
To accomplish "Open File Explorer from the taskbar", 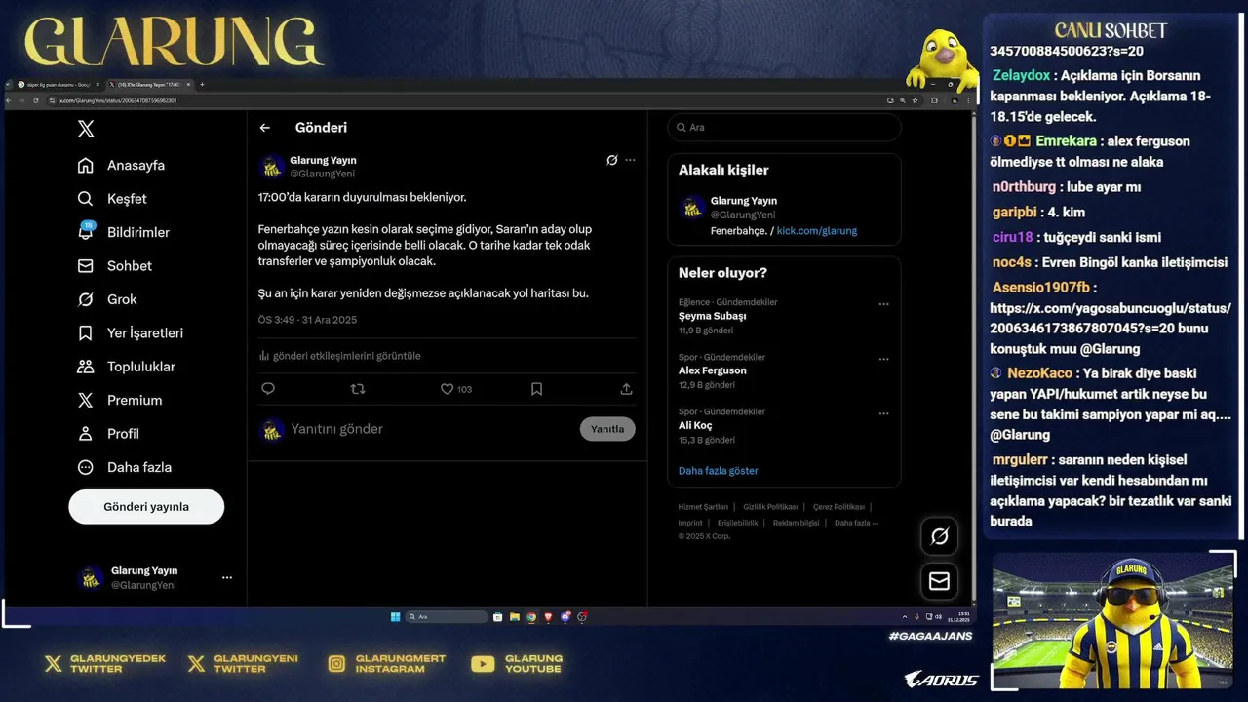I will pos(515,617).
